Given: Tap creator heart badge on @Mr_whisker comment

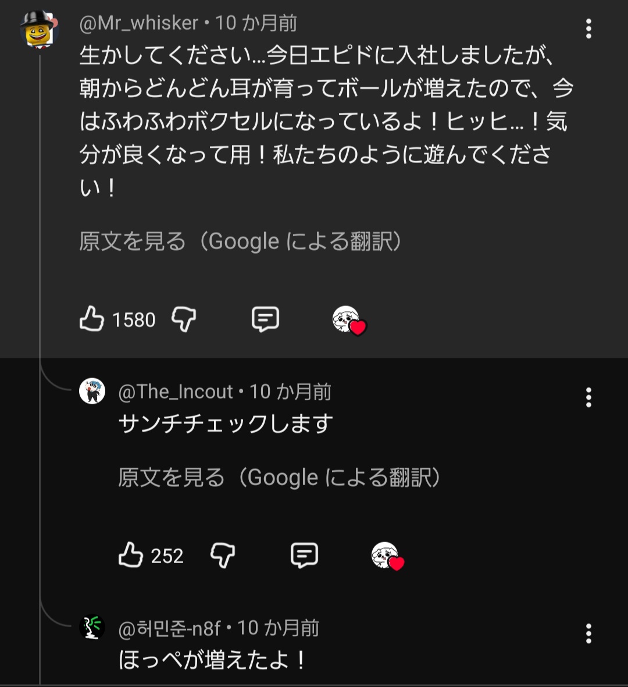Looking at the screenshot, I should click(349, 320).
